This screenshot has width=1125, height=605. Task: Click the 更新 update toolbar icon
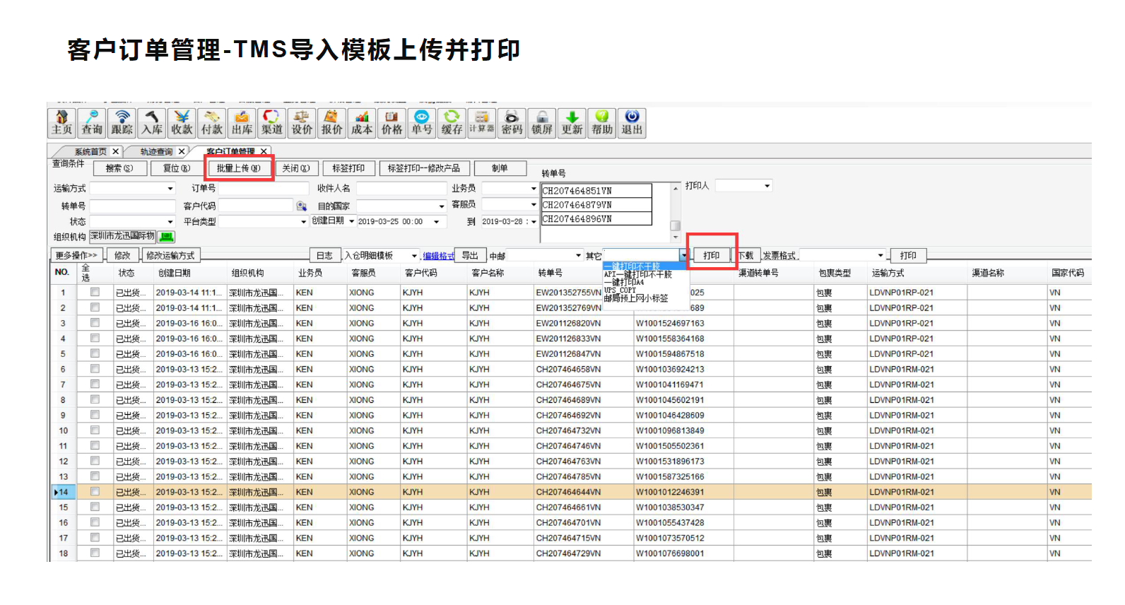pos(572,123)
